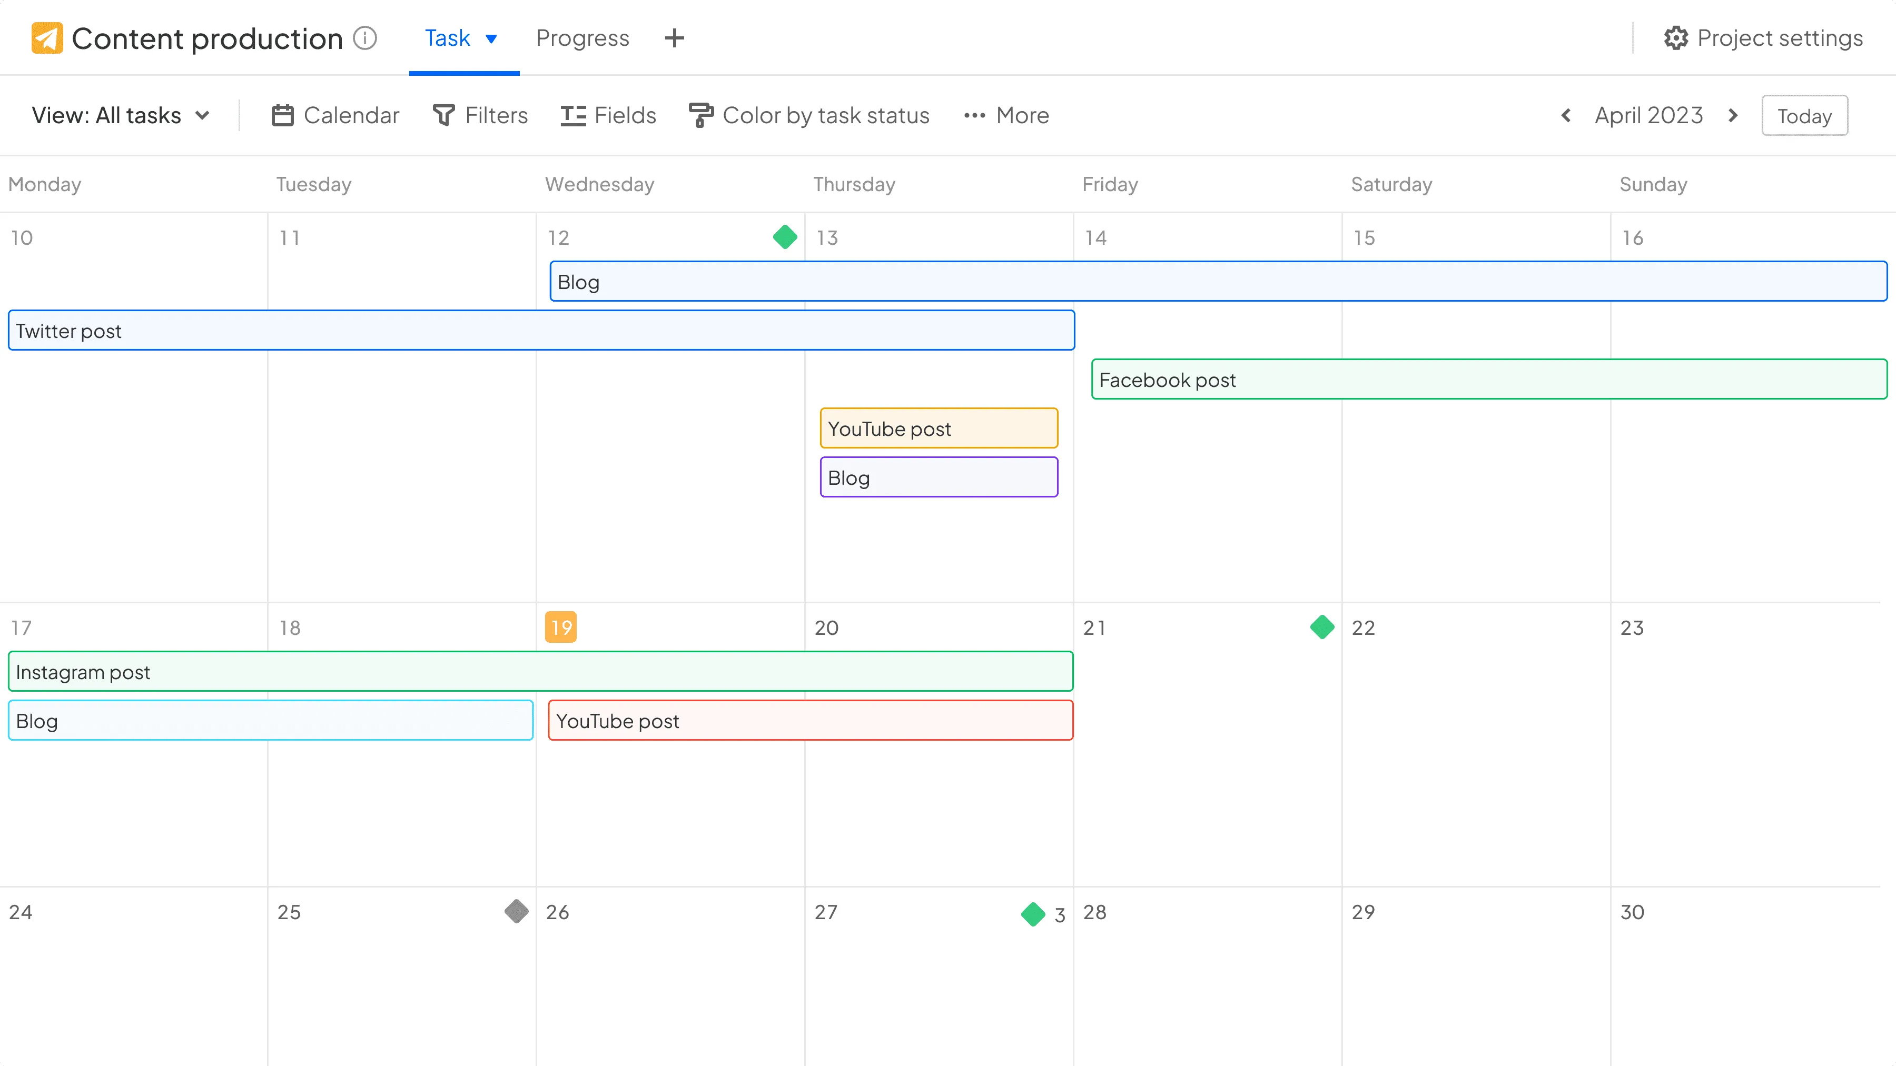Click Color by task status paint roller
This screenshot has width=1896, height=1066.
click(x=700, y=115)
